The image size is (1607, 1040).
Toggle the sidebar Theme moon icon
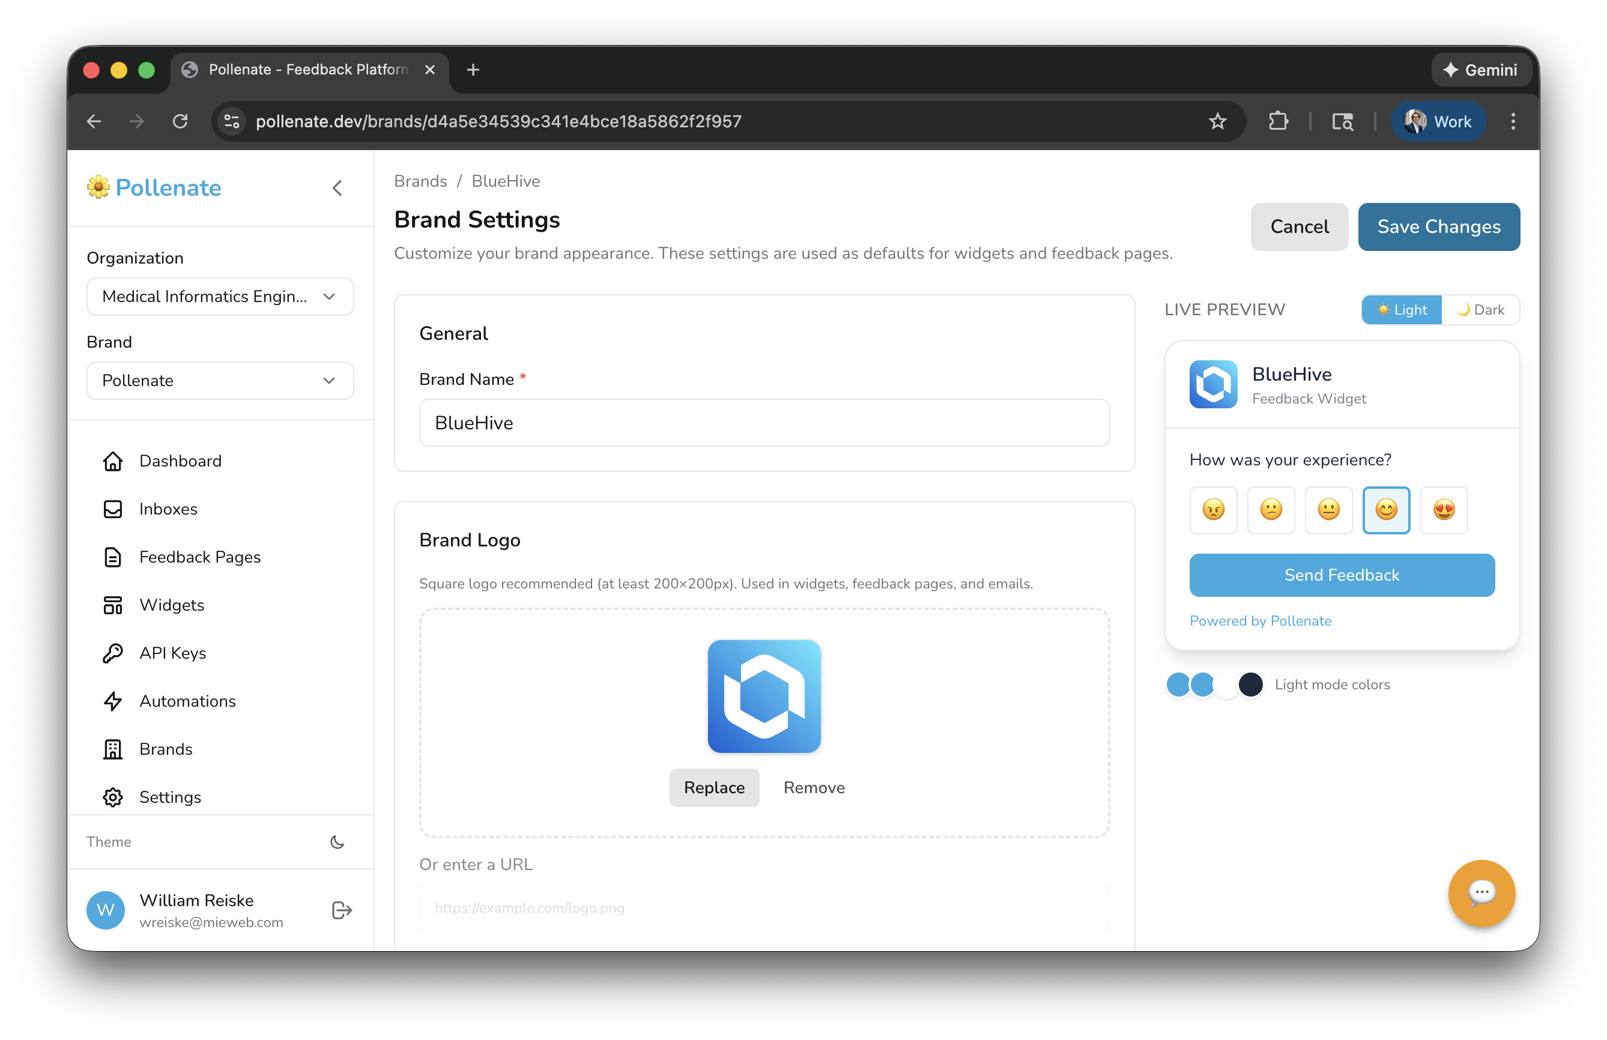[x=337, y=842]
